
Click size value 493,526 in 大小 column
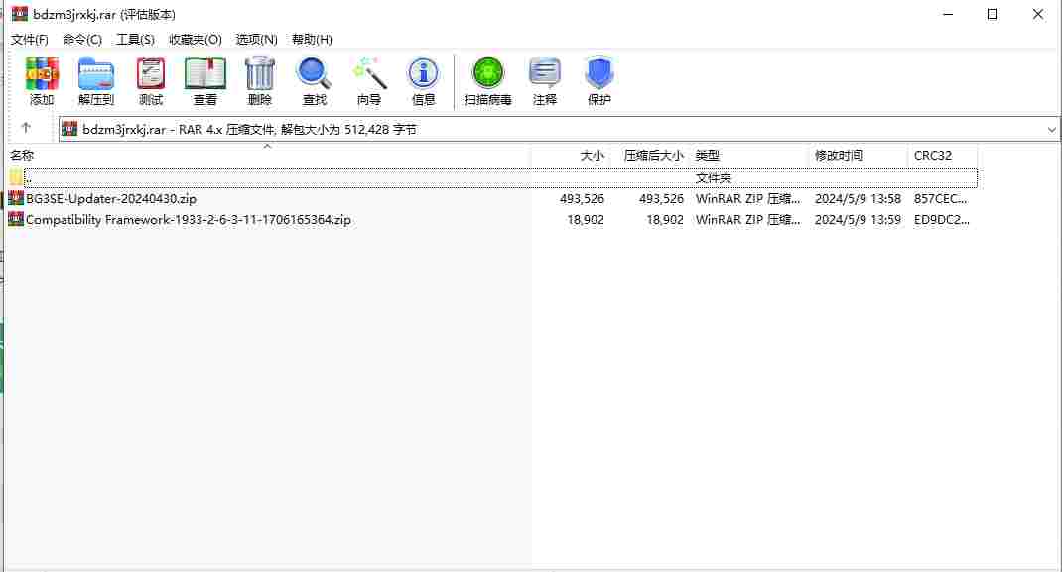(x=582, y=199)
